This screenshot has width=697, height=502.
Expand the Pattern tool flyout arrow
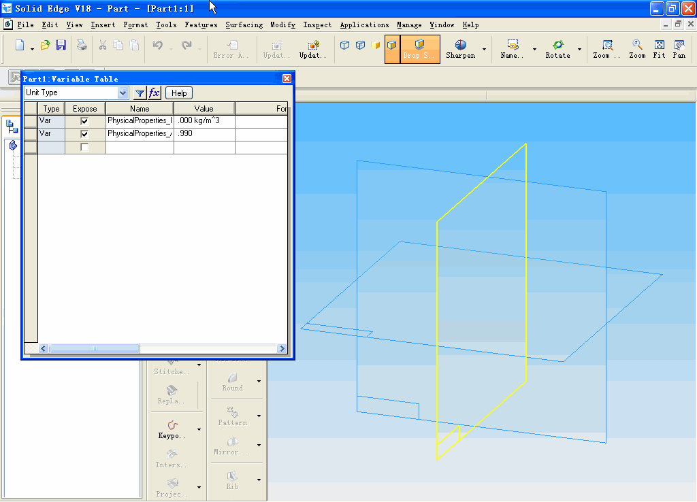pyautogui.click(x=259, y=416)
